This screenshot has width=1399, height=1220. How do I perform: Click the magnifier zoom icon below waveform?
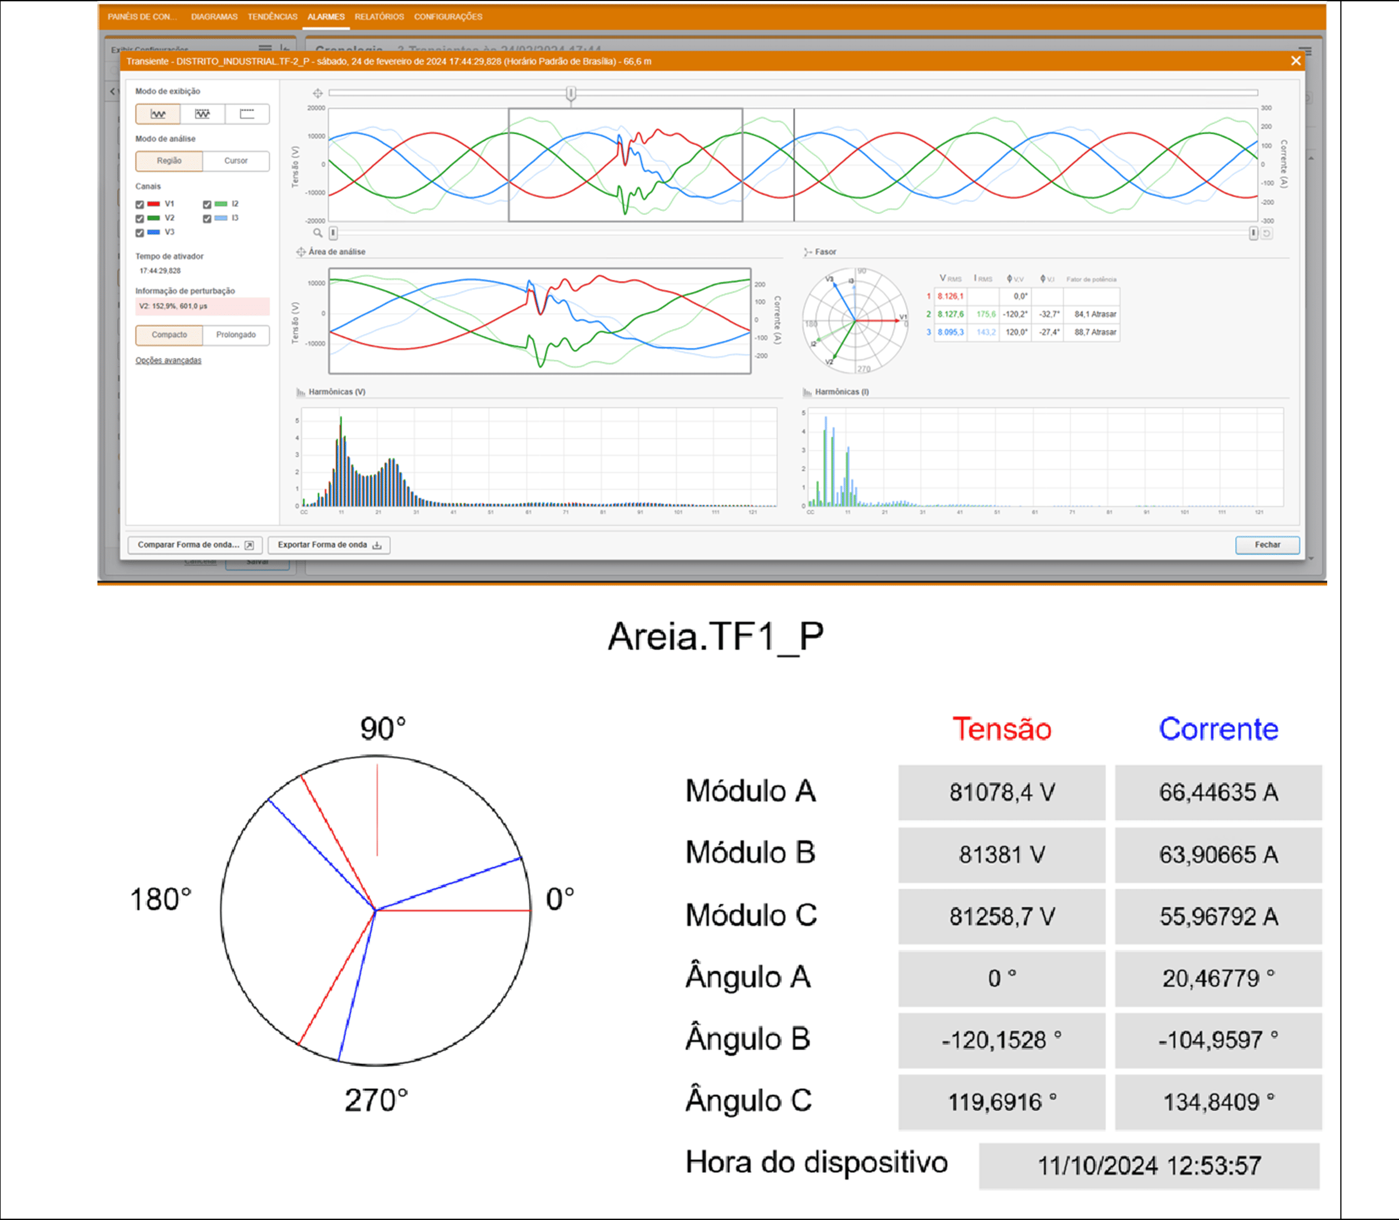pos(317,233)
